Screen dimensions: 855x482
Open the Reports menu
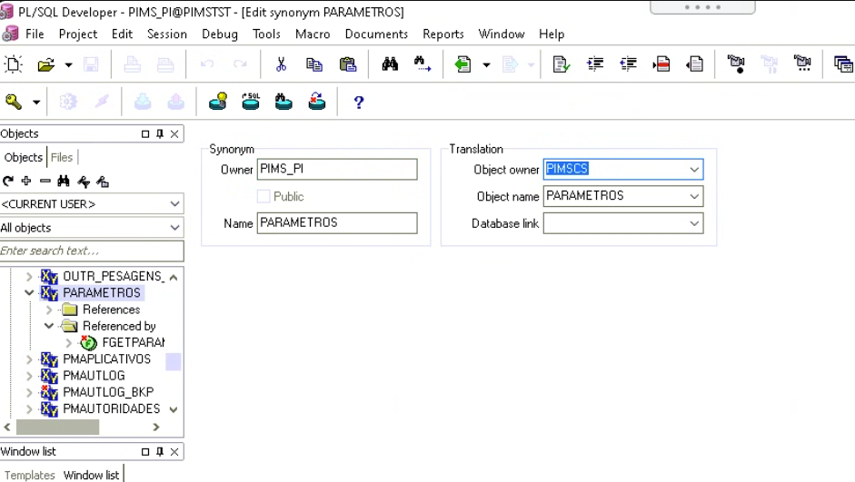coord(442,34)
